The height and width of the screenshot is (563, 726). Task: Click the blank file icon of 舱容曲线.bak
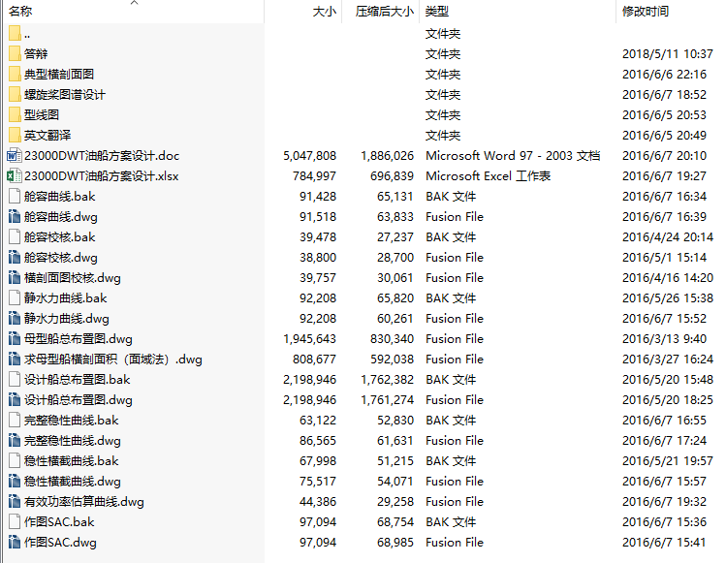[x=15, y=197]
